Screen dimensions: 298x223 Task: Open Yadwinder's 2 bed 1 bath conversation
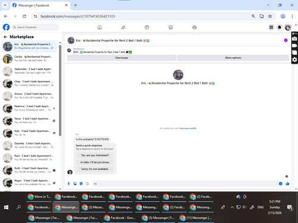pyautogui.click(x=29, y=71)
